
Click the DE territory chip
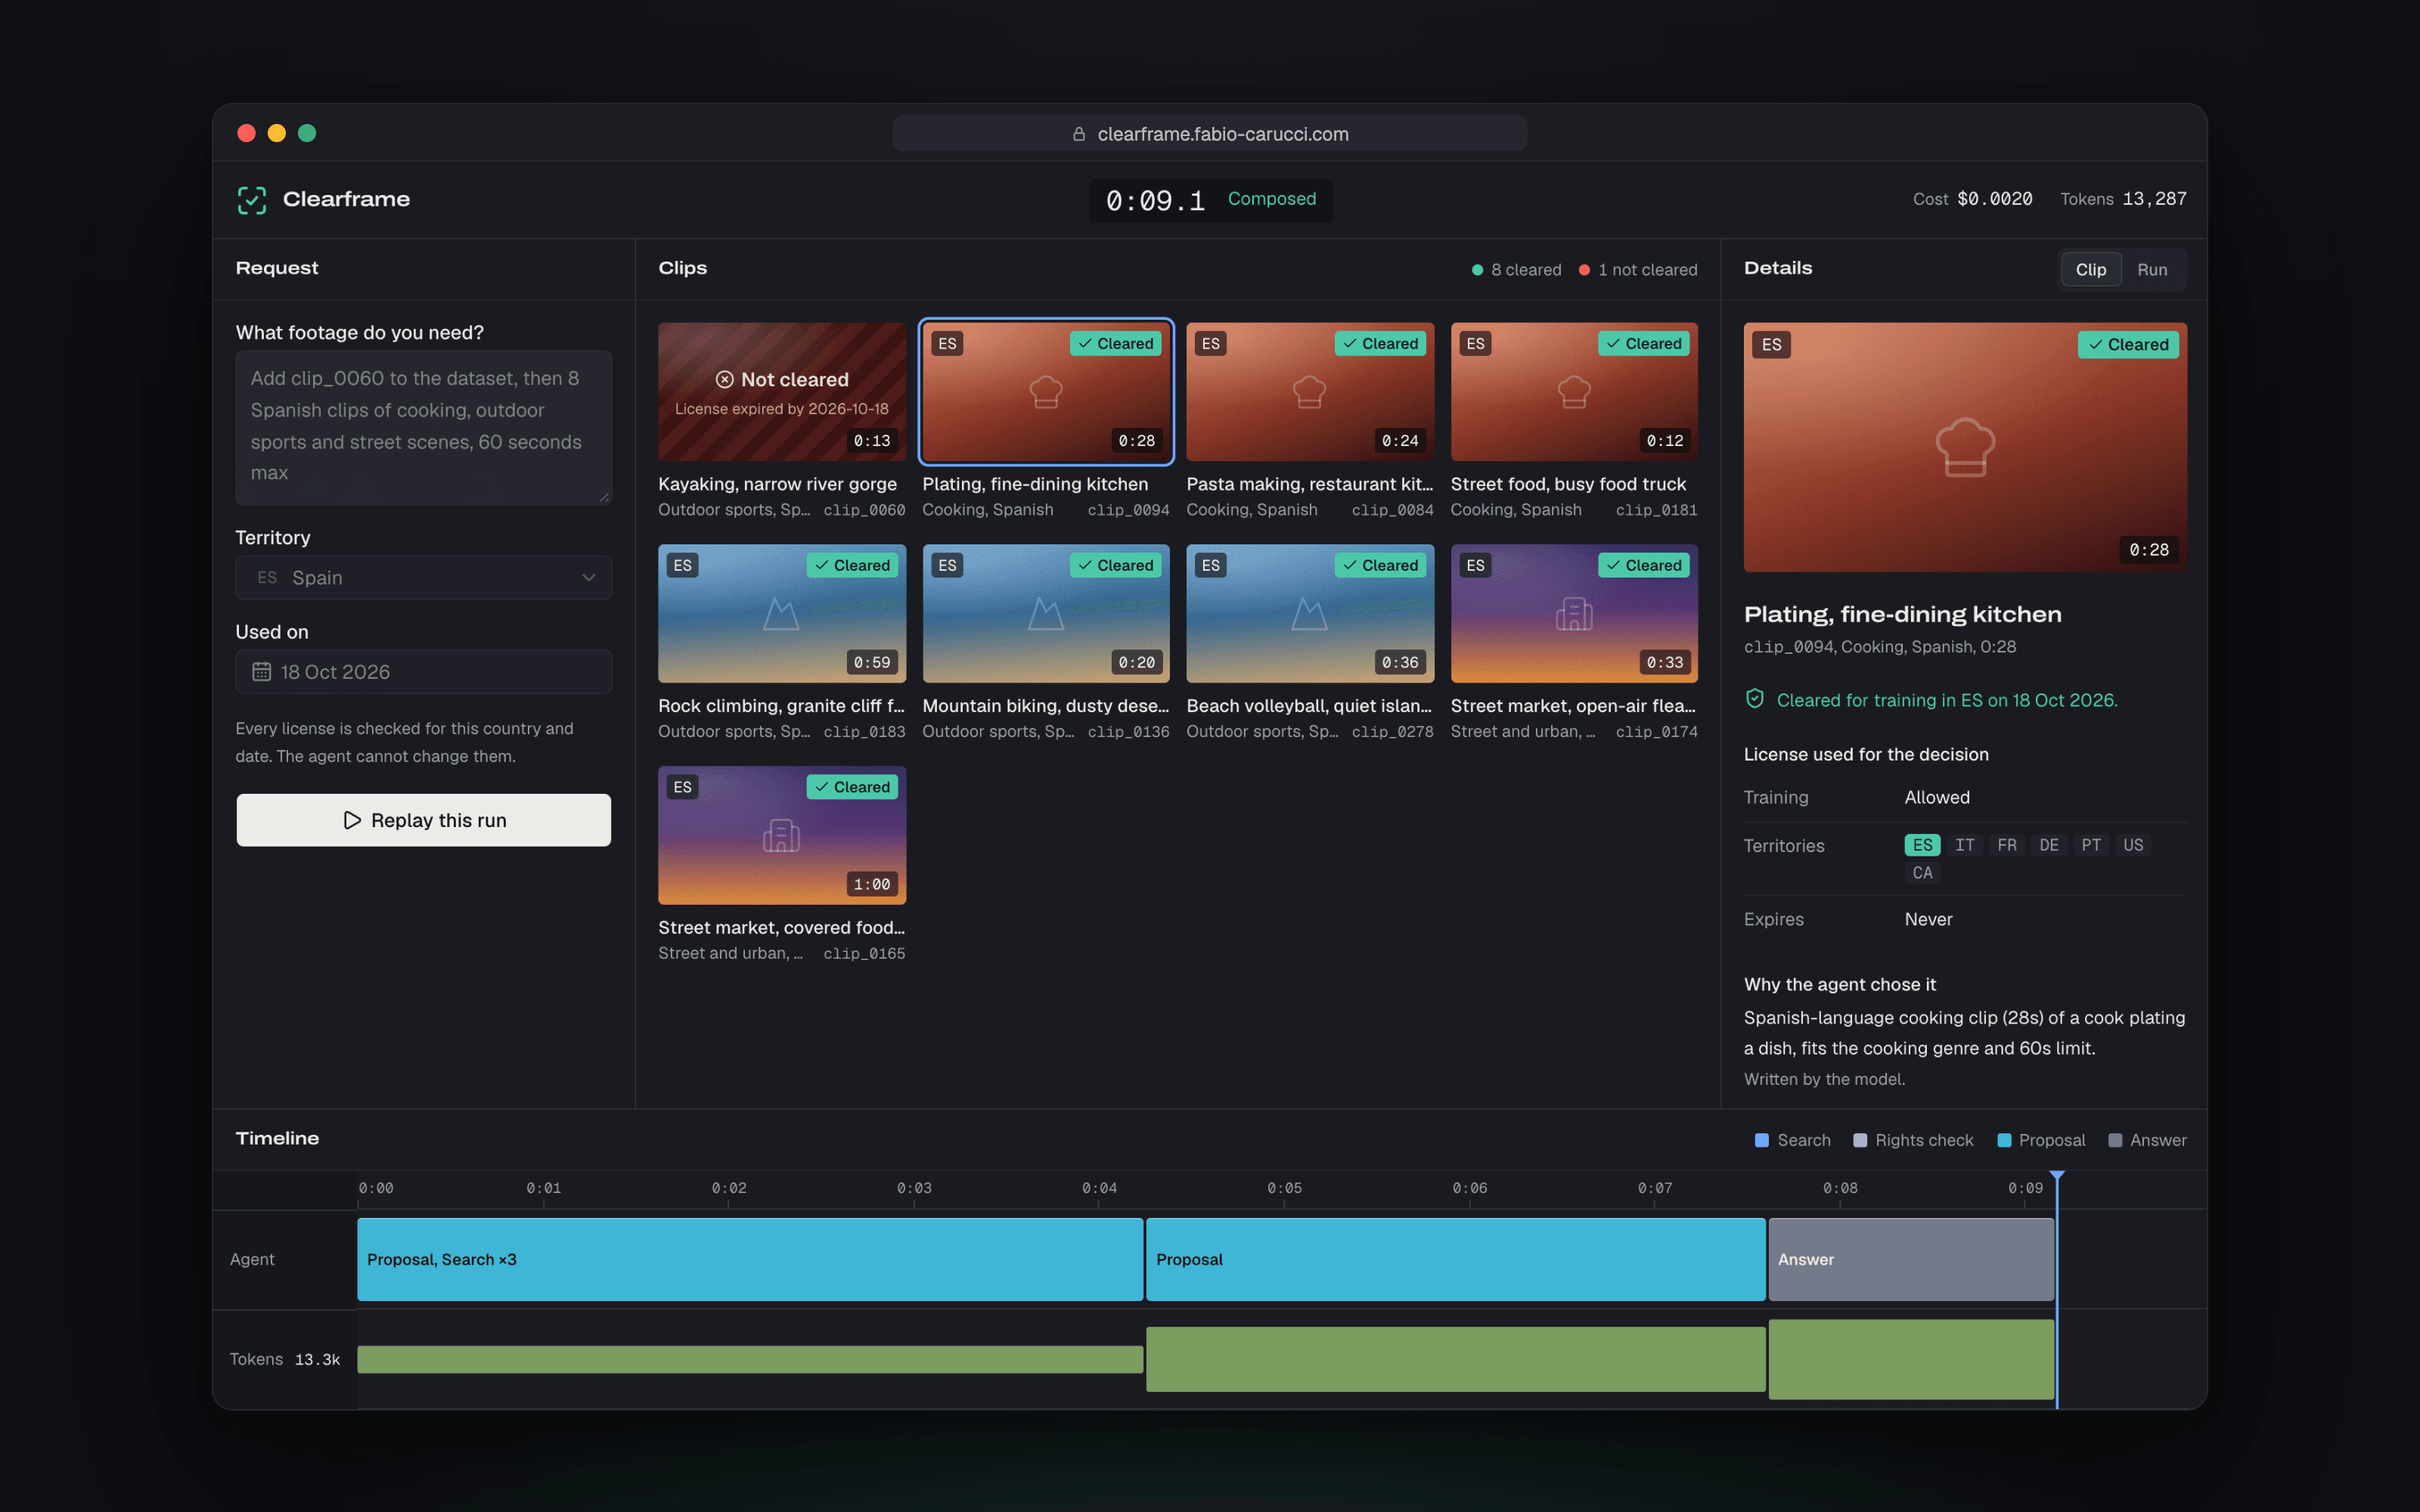click(2048, 845)
